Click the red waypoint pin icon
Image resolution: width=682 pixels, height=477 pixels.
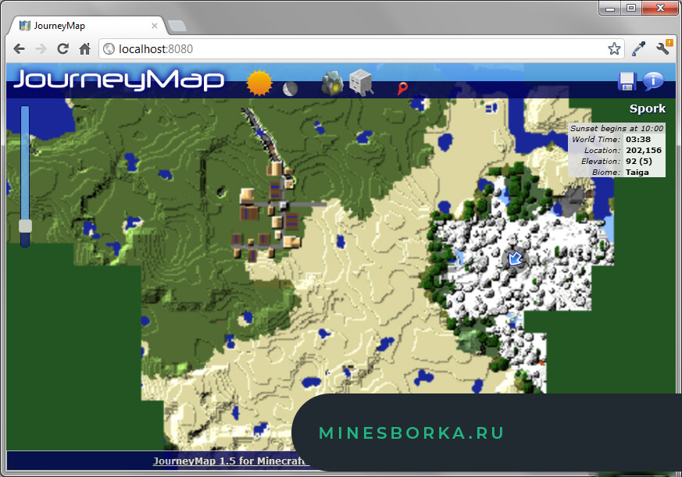coord(402,88)
